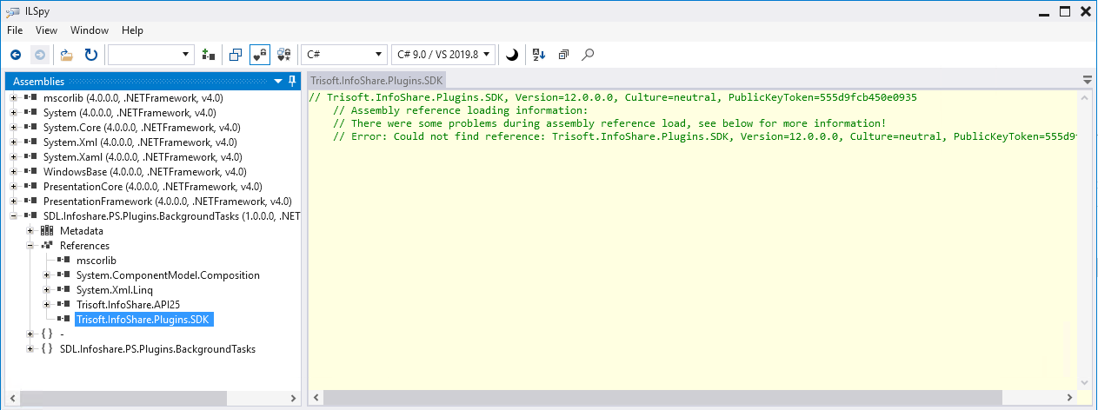Toggle Show all types and members
1098x410 pixels.
click(x=283, y=55)
